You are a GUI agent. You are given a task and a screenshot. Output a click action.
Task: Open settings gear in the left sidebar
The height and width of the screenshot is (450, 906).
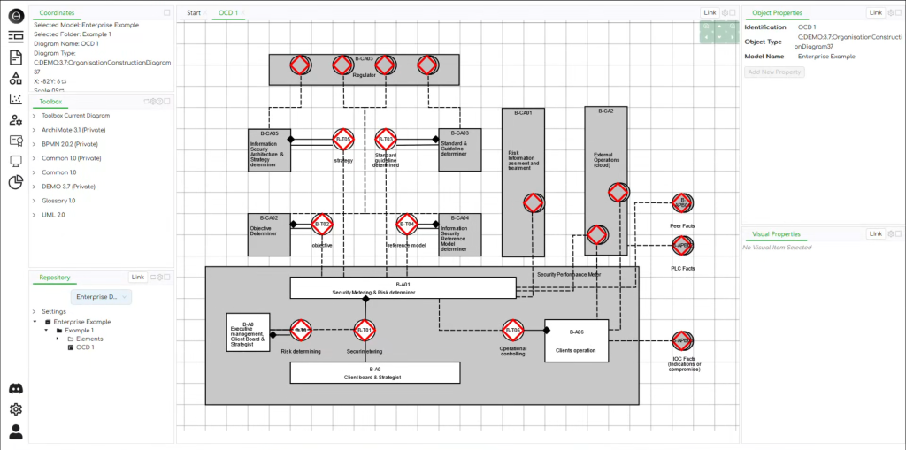[x=15, y=409]
